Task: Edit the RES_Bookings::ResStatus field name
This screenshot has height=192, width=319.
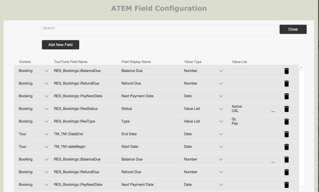Action: pyautogui.click(x=76, y=109)
